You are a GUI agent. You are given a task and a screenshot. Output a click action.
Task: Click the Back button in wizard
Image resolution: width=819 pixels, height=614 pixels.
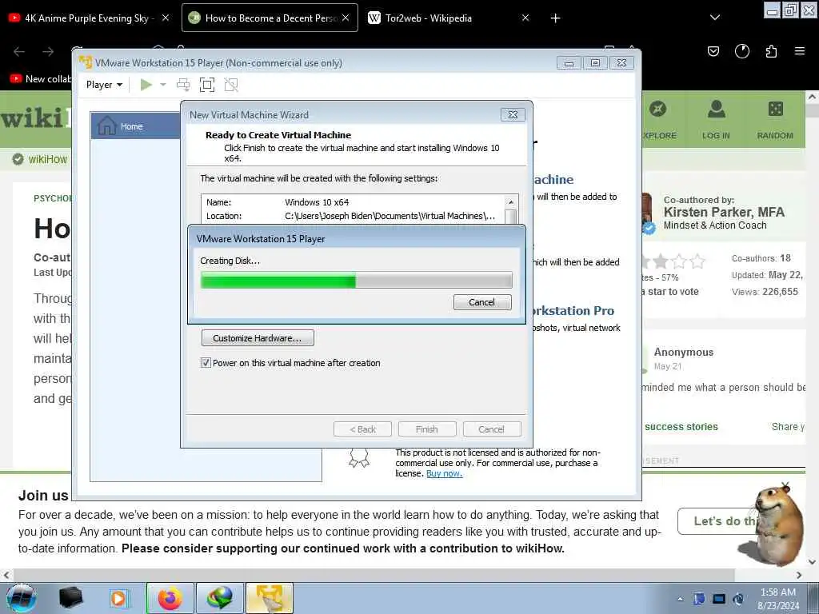(362, 429)
